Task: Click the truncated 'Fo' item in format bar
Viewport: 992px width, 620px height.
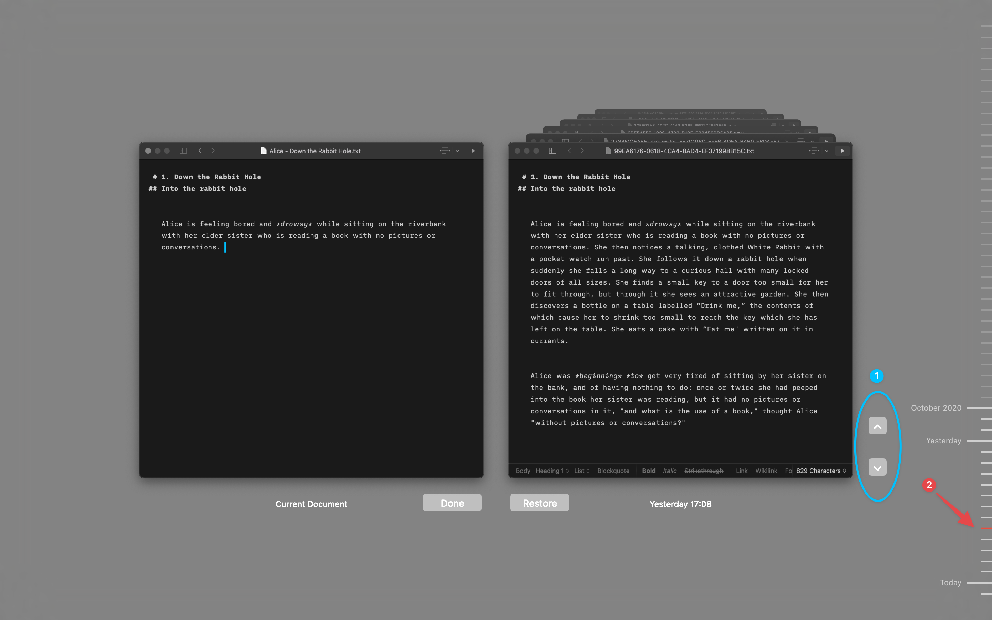Action: 788,471
